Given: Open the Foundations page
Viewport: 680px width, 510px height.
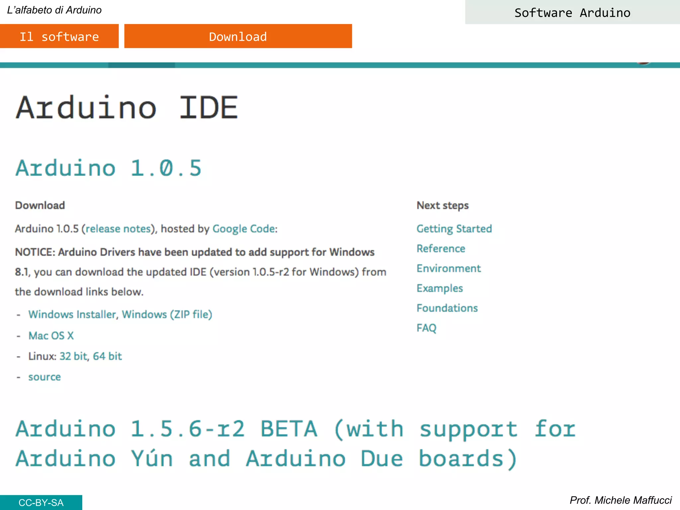Looking at the screenshot, I should pos(447,308).
